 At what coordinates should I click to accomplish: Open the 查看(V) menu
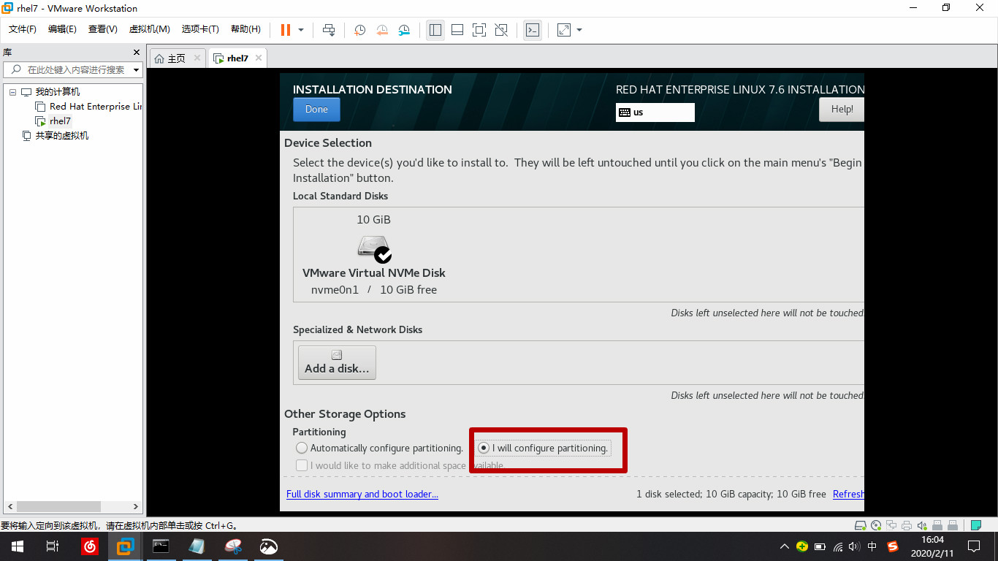click(103, 29)
